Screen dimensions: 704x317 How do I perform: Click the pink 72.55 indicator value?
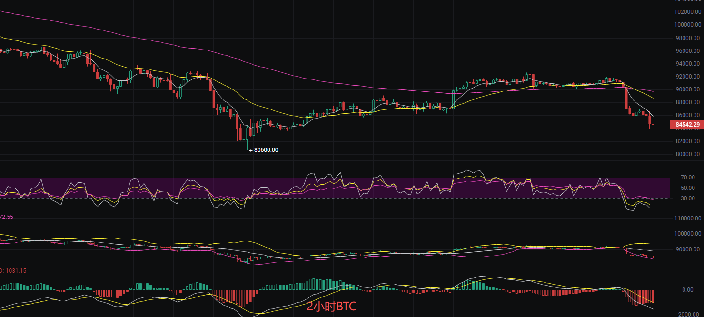[x=7, y=217]
